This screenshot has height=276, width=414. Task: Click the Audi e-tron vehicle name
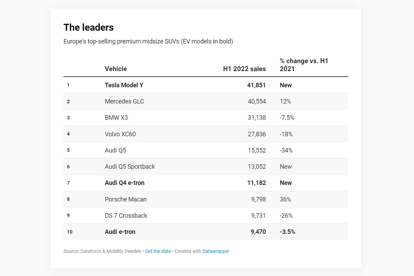[120, 232]
